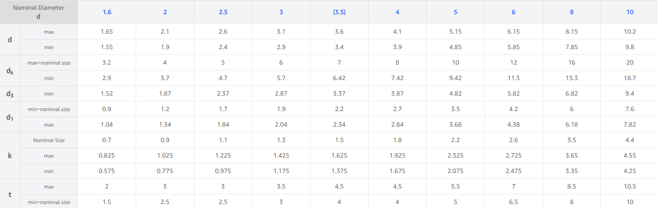Viewport: 658px width, 208px height.
Task: Click the Nominal Diameter d header cell
Action: [39, 12]
